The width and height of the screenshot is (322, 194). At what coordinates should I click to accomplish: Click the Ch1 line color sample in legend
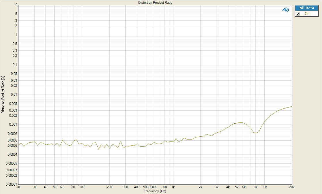(302, 14)
